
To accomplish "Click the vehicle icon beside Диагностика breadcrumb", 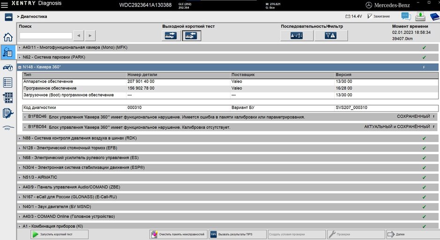I will point(8,17).
